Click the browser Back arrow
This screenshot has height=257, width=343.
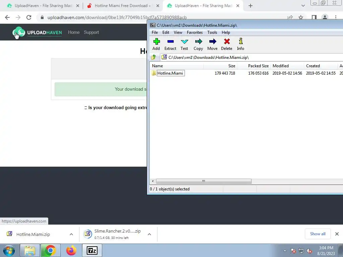[x=7, y=17]
